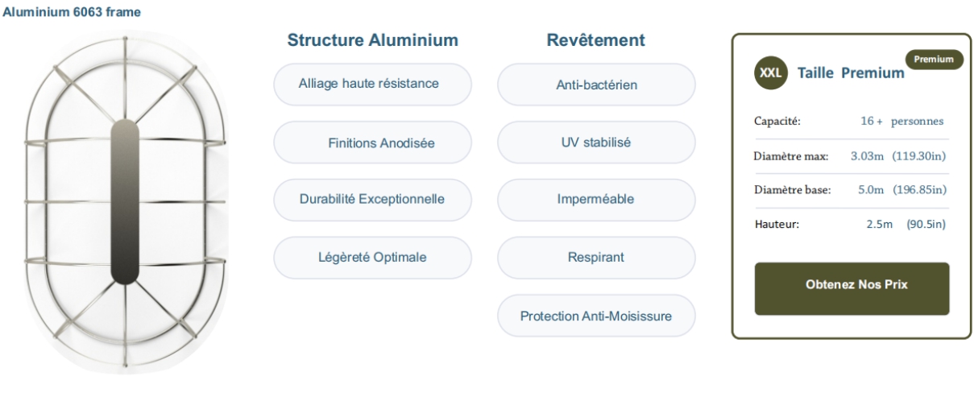Click the Revêtement heading

[x=595, y=40]
